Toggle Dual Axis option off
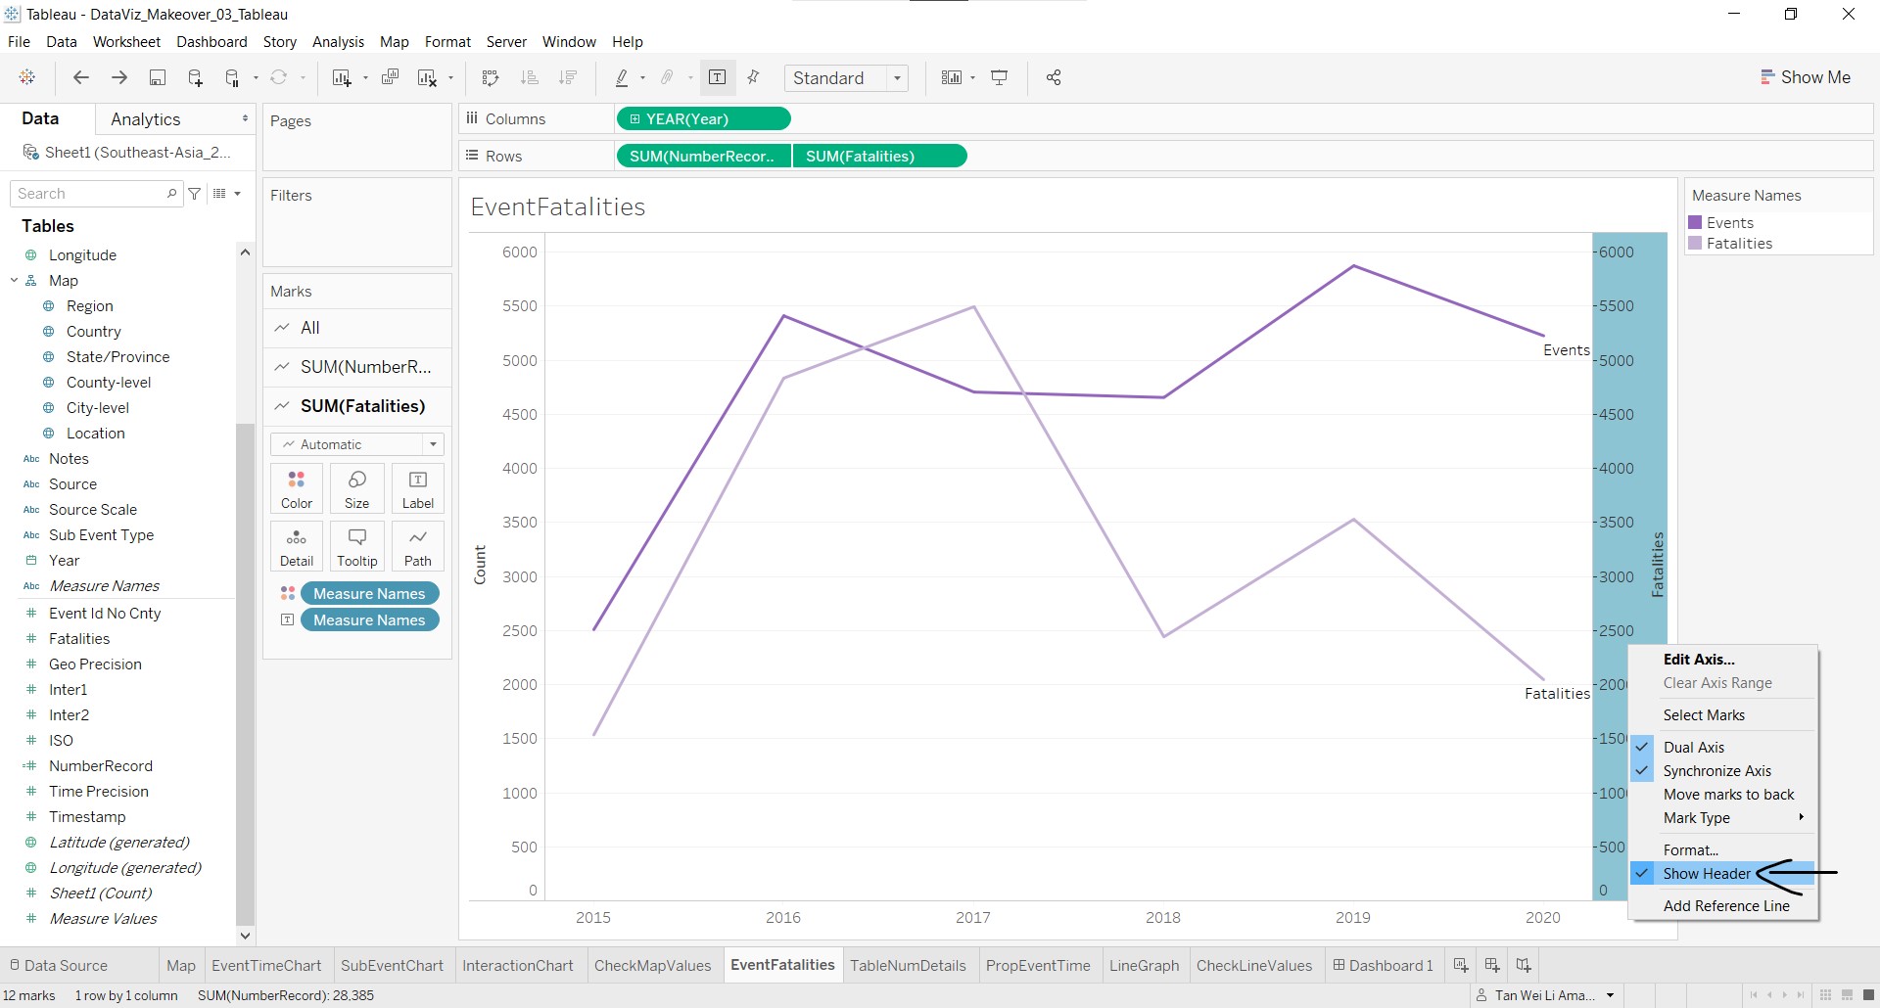1880x1008 pixels. click(x=1693, y=747)
